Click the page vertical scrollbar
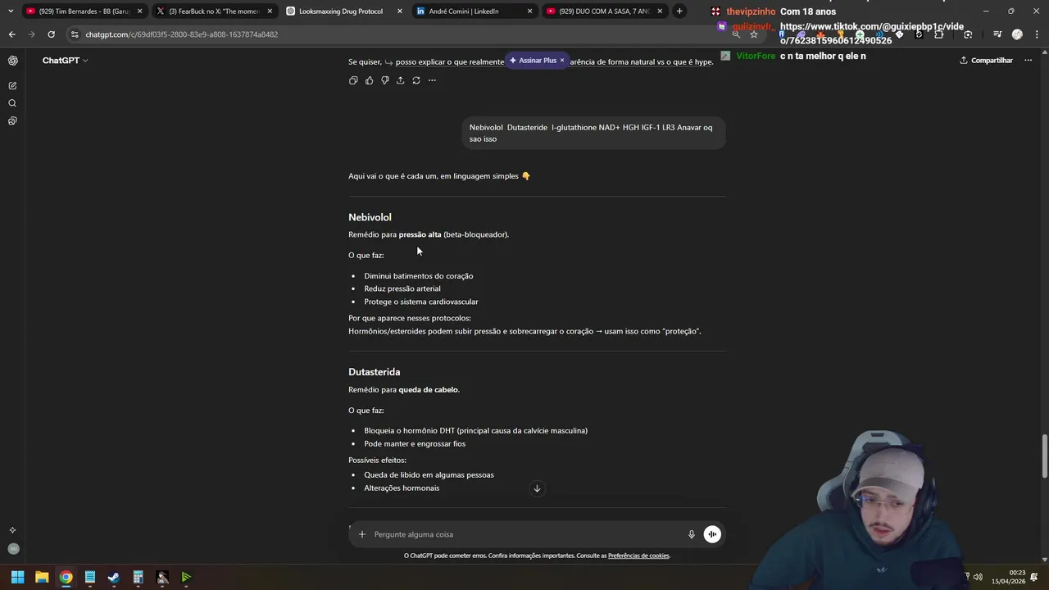1049x590 pixels. (x=1044, y=455)
